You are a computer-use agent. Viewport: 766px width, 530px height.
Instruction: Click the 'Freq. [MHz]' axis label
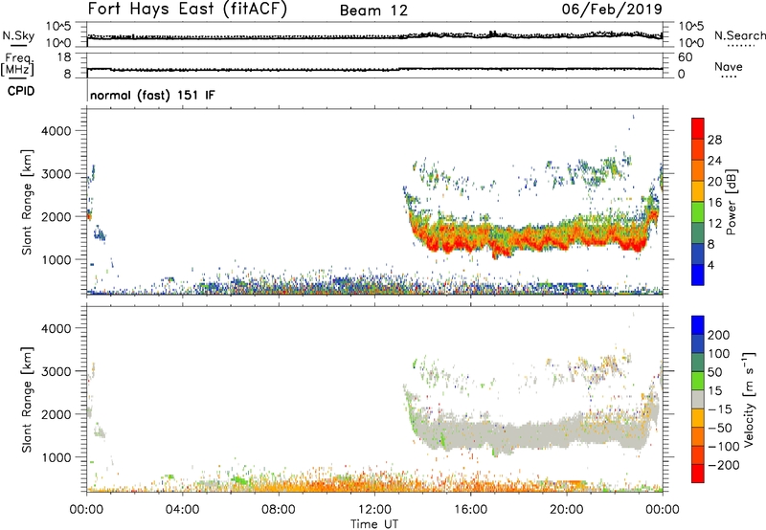click(x=18, y=64)
